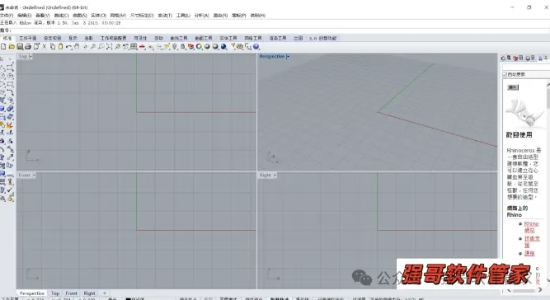Switch to the 曲线工具 toolbar tab
550x300 pixels.
point(179,38)
